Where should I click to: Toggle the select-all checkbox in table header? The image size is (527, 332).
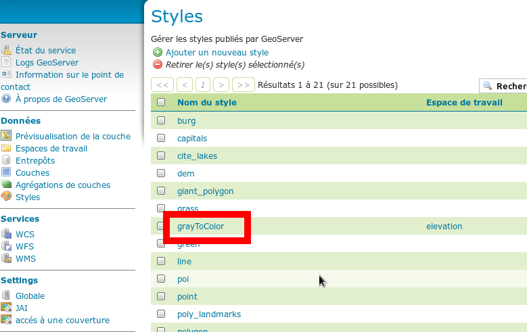pyautogui.click(x=161, y=102)
